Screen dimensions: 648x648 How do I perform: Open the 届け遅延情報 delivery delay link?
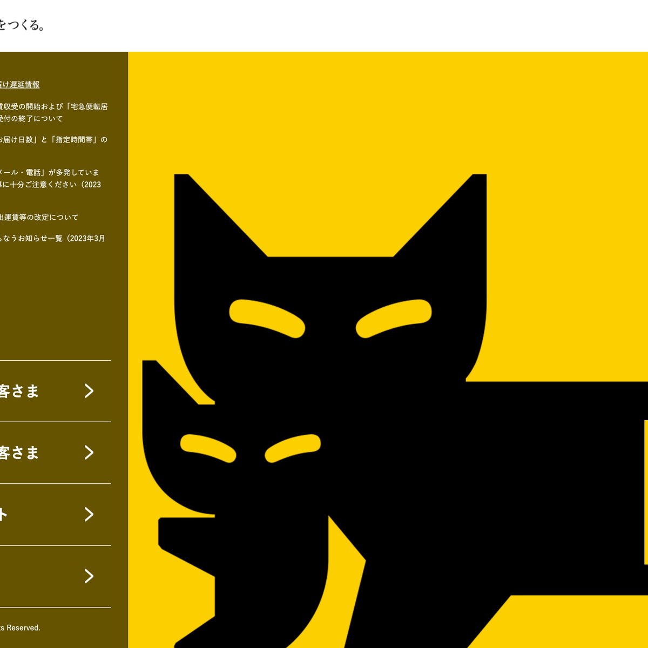(19, 84)
